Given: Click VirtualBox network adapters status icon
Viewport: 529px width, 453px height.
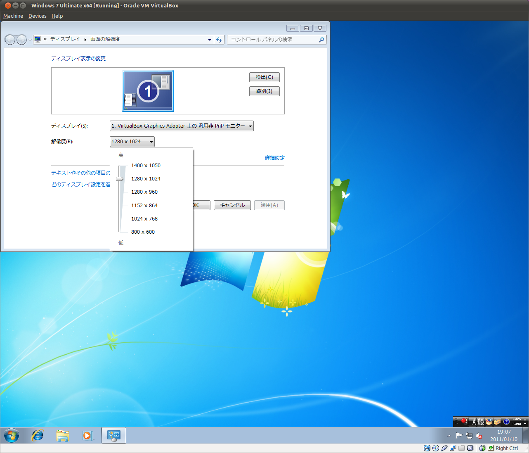Looking at the screenshot, I should (x=453, y=448).
